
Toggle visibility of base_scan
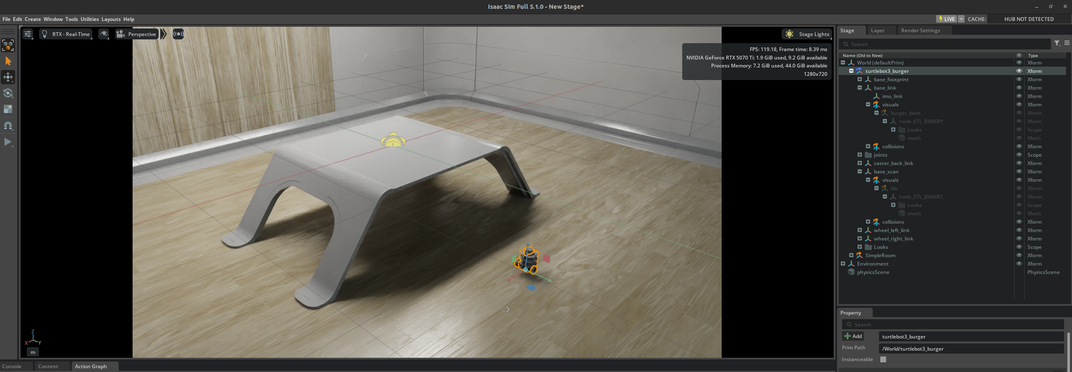[x=1019, y=171]
